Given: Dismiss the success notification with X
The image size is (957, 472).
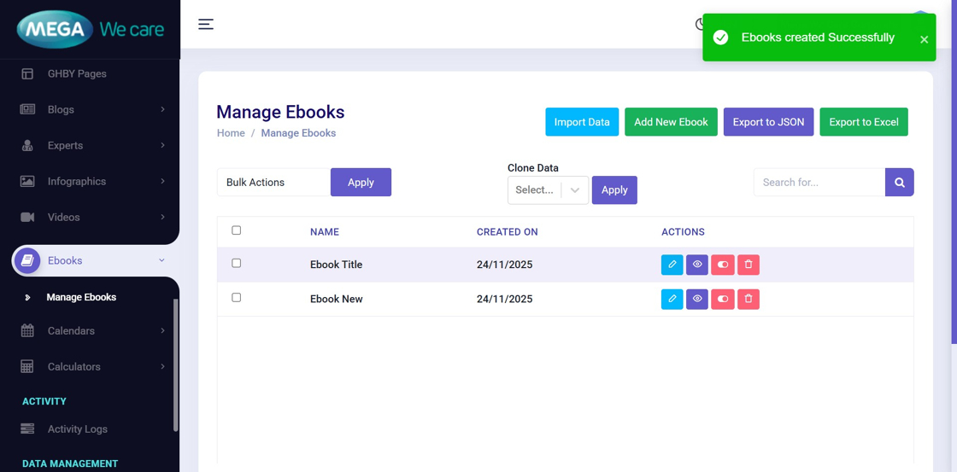Looking at the screenshot, I should click(x=924, y=39).
